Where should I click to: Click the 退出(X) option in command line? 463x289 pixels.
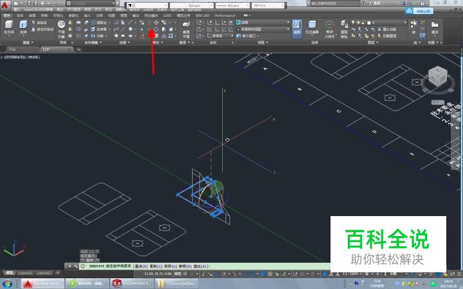[x=201, y=266]
